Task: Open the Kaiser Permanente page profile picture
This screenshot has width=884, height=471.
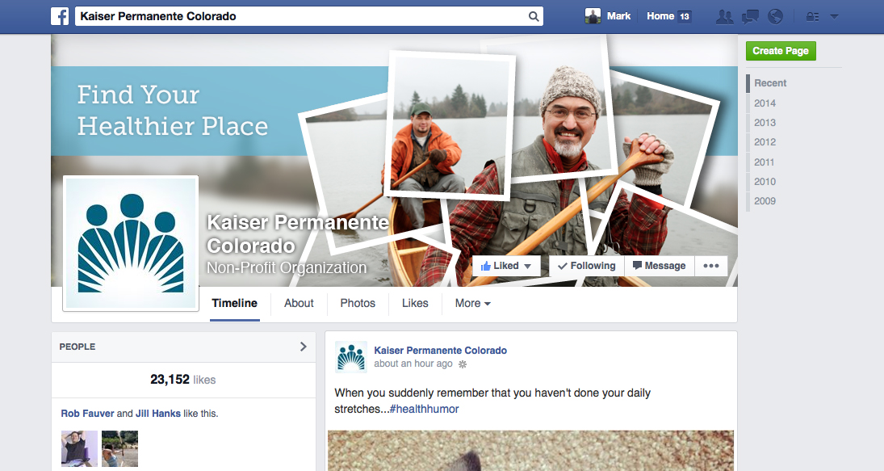Action: point(131,243)
